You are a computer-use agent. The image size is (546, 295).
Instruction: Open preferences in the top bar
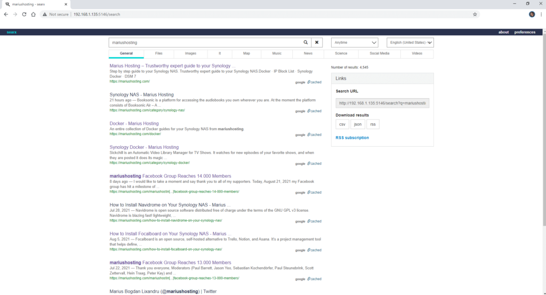(525, 32)
